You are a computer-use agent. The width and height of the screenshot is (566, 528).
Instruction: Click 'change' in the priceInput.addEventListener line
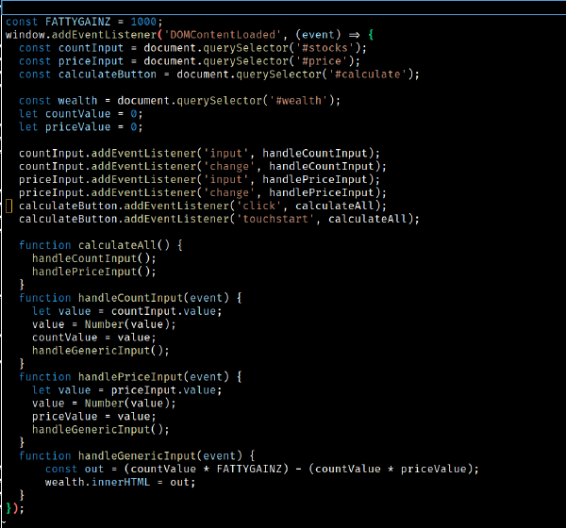tap(229, 192)
